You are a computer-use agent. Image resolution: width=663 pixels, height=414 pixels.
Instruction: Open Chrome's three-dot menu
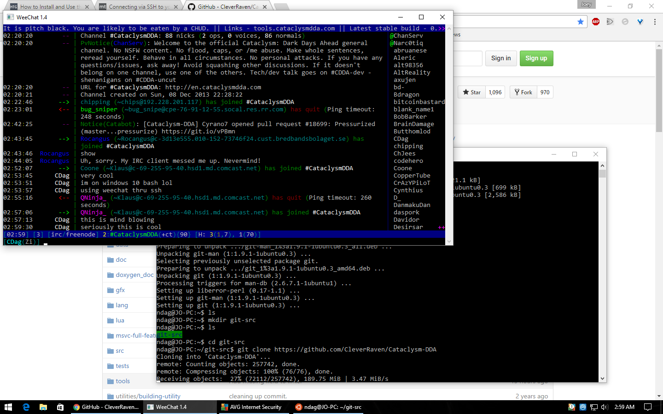(655, 22)
